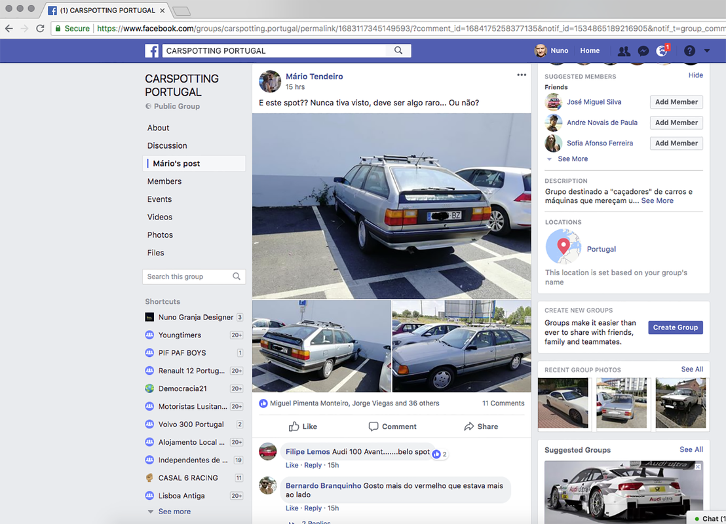Click Nuno profile in header

[x=552, y=51]
